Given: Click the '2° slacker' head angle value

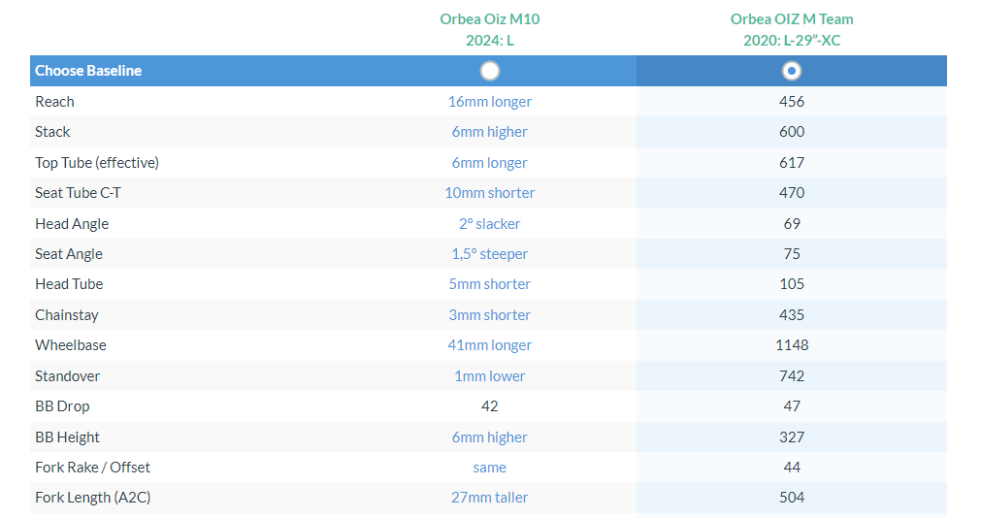Looking at the screenshot, I should [489, 224].
